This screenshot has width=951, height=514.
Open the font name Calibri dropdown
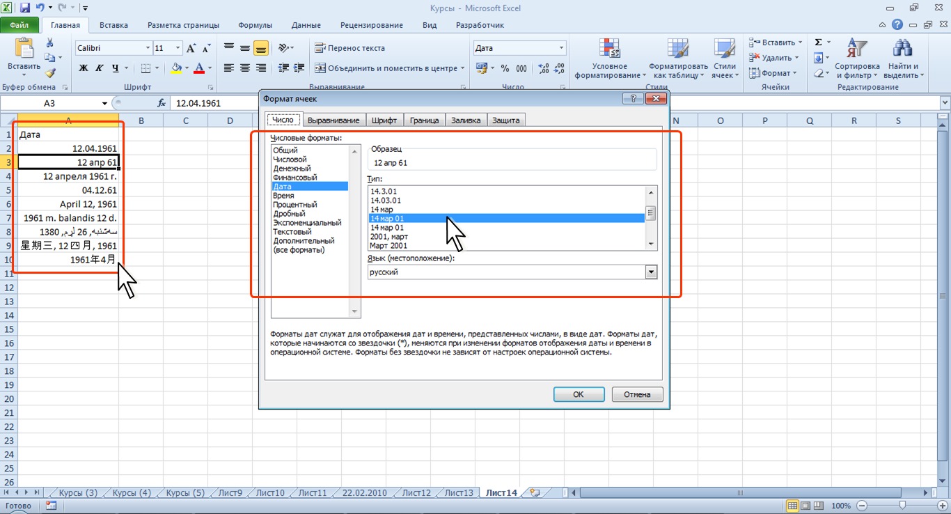148,48
